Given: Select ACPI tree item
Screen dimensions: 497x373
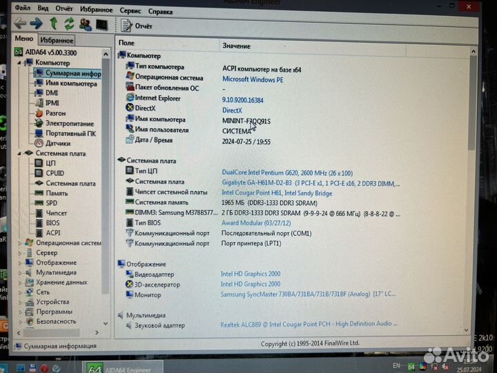Looking at the screenshot, I should pyautogui.click(x=48, y=233).
